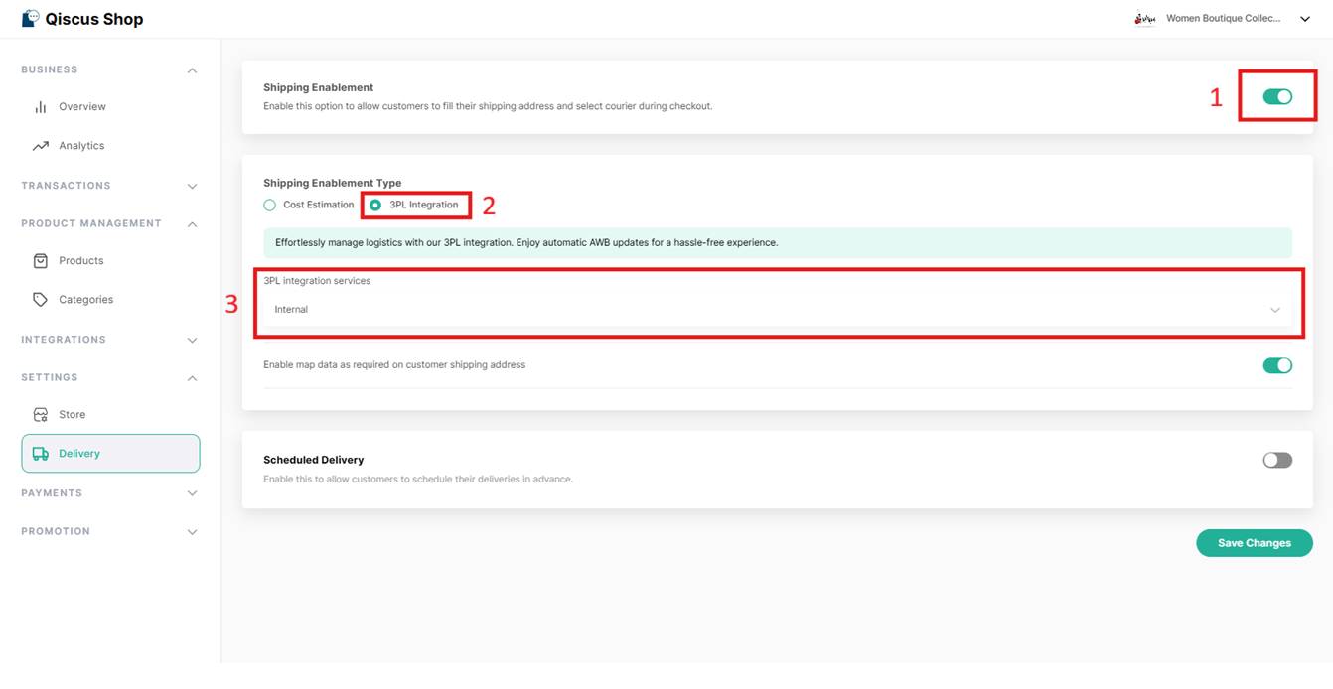The image size is (1333, 689).
Task: Collapse the Business section chevron
Action: click(192, 70)
